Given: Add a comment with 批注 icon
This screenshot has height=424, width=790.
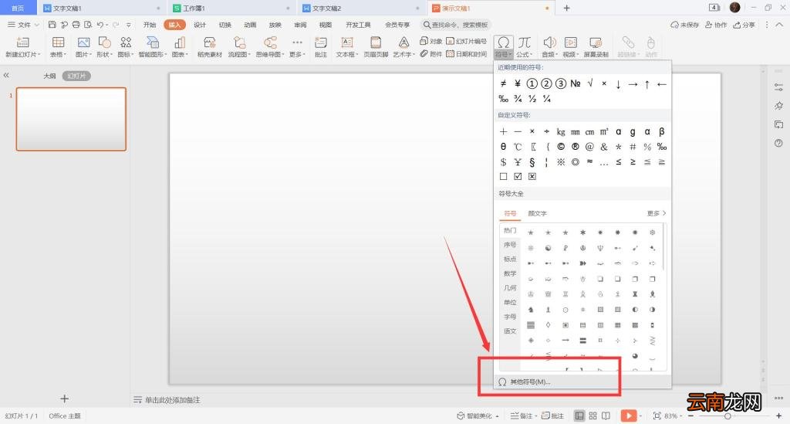Looking at the screenshot, I should [321, 42].
